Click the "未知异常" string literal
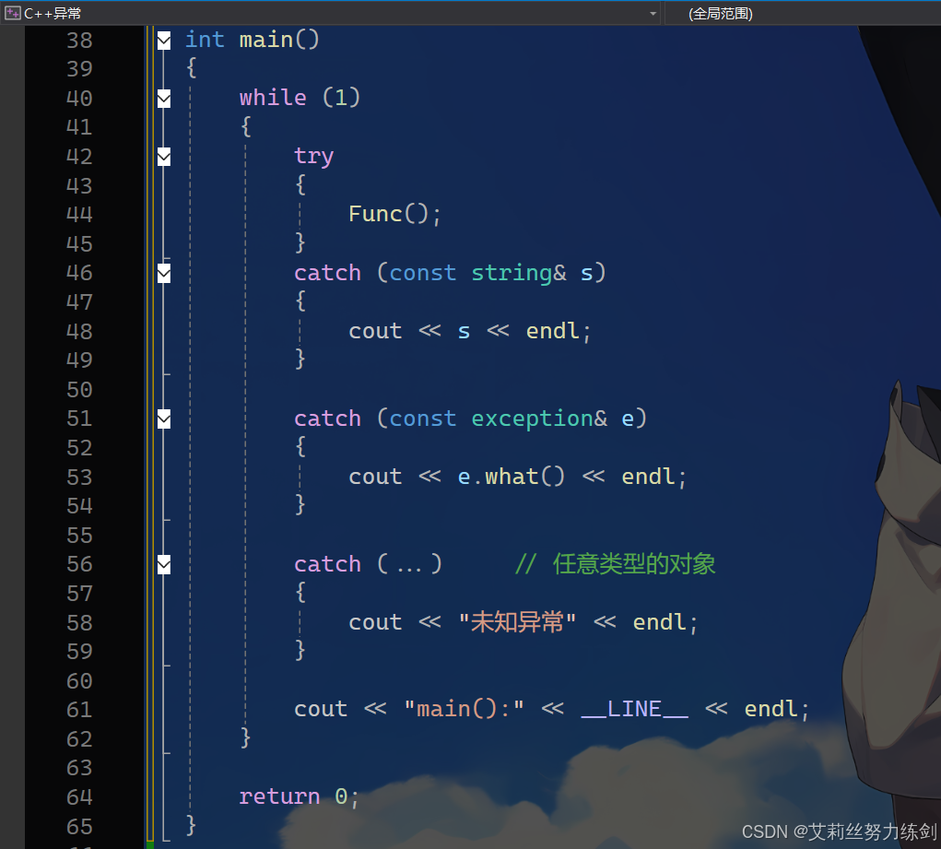The height and width of the screenshot is (849, 941). [517, 622]
